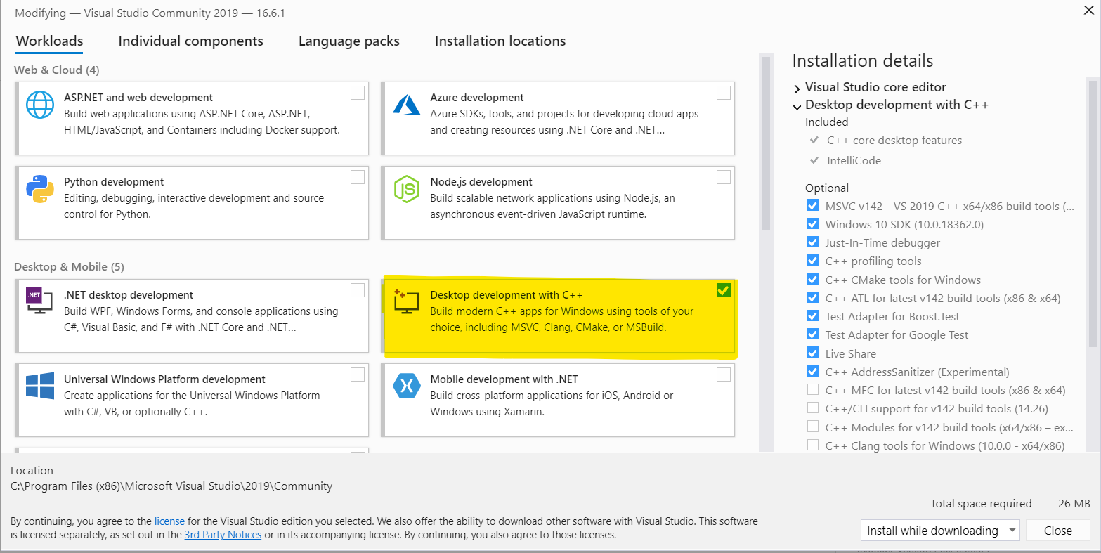This screenshot has width=1101, height=553.
Task: Uncheck C++ CMake tools for Windows
Action: (x=813, y=279)
